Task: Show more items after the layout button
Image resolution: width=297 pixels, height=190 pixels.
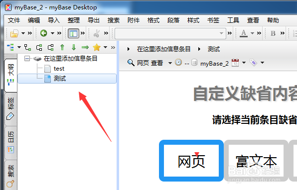Action: click(x=83, y=33)
